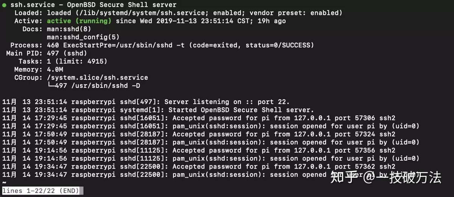Click the accepted password log for port 57362

coord(199,166)
